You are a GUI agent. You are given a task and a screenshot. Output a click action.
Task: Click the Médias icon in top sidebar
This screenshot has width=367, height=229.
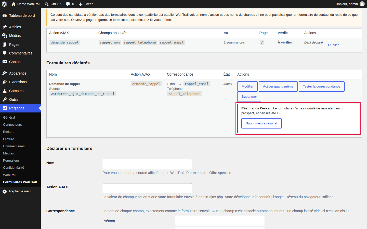click(5, 36)
